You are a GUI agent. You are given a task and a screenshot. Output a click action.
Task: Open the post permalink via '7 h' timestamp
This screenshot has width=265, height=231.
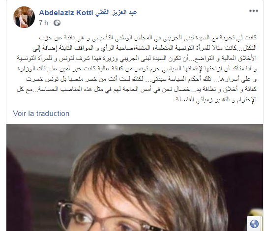tap(43, 23)
